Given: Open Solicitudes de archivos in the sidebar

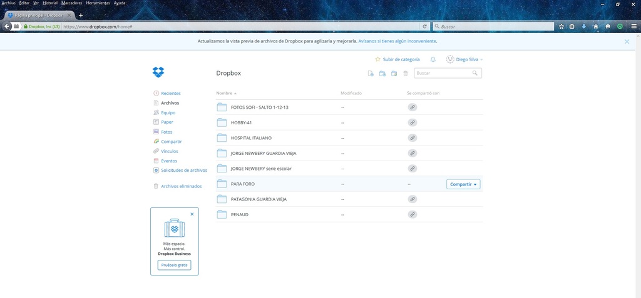Looking at the screenshot, I should (x=184, y=170).
